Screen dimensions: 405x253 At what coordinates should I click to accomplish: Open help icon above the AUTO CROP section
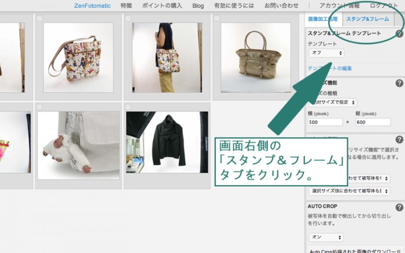(x=399, y=140)
